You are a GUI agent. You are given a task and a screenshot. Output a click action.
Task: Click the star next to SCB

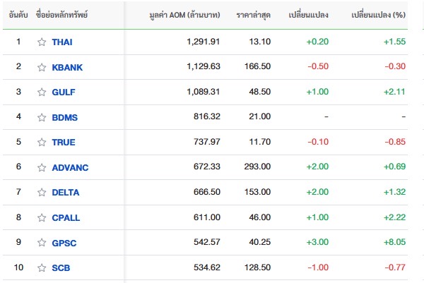tap(42, 268)
